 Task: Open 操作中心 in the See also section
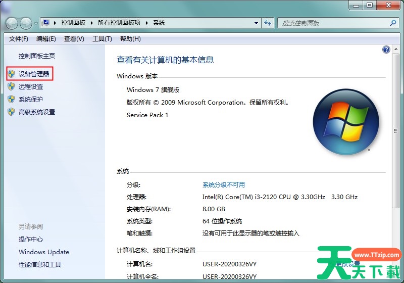(31, 239)
